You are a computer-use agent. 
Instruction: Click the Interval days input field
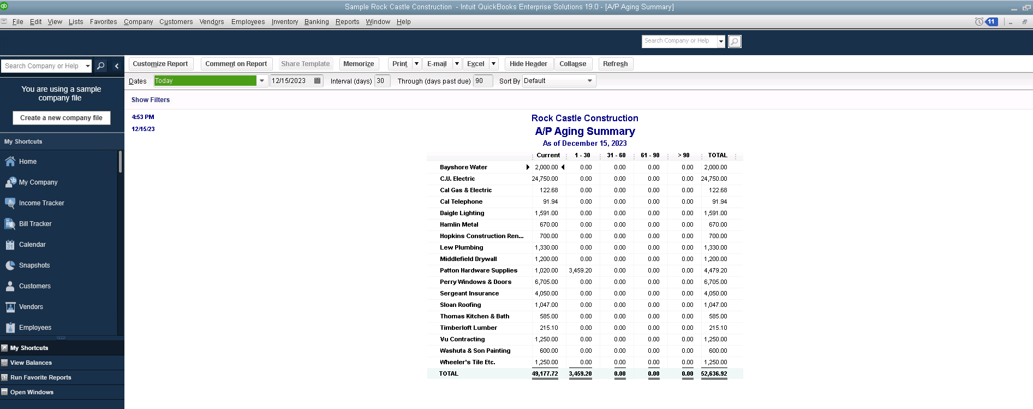[381, 81]
